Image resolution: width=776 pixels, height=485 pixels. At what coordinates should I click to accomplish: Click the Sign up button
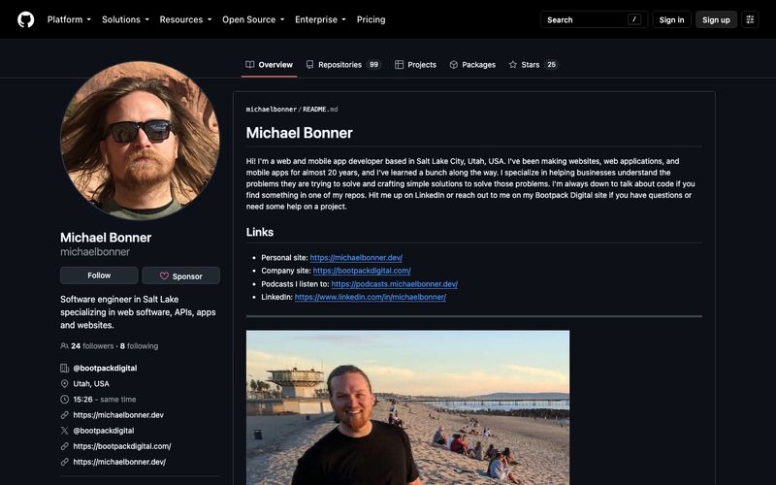pyautogui.click(x=716, y=19)
